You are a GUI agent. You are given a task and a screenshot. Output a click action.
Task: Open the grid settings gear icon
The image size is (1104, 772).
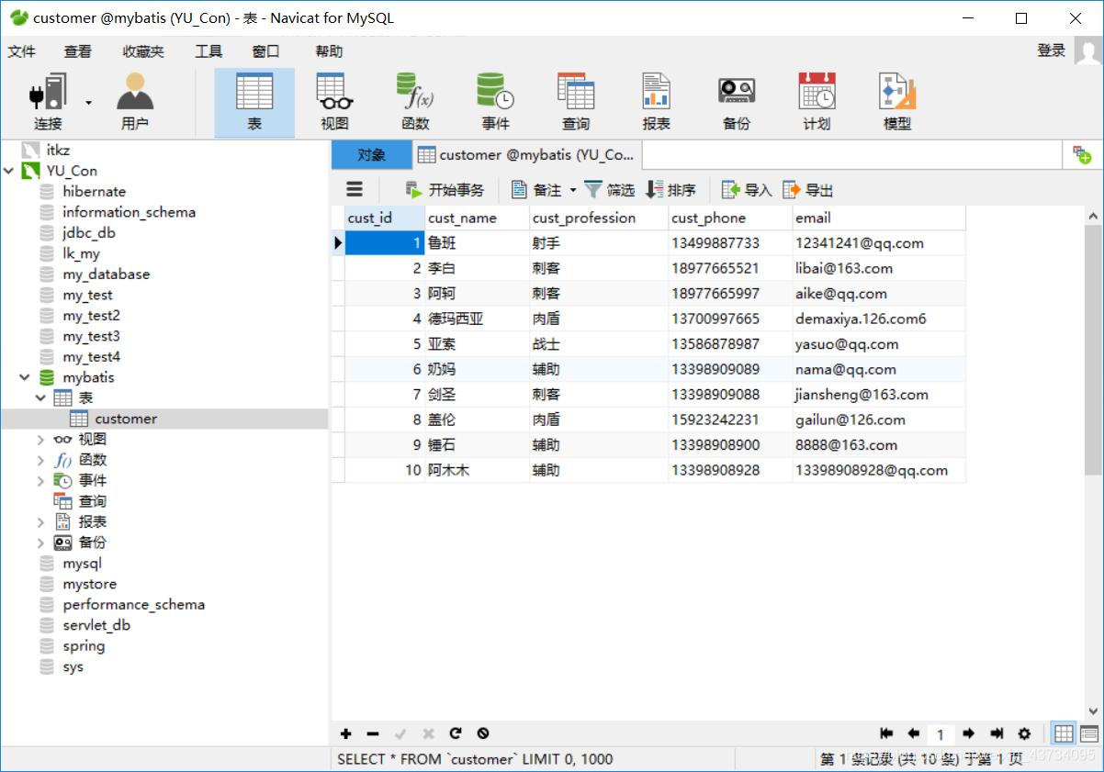1024,733
